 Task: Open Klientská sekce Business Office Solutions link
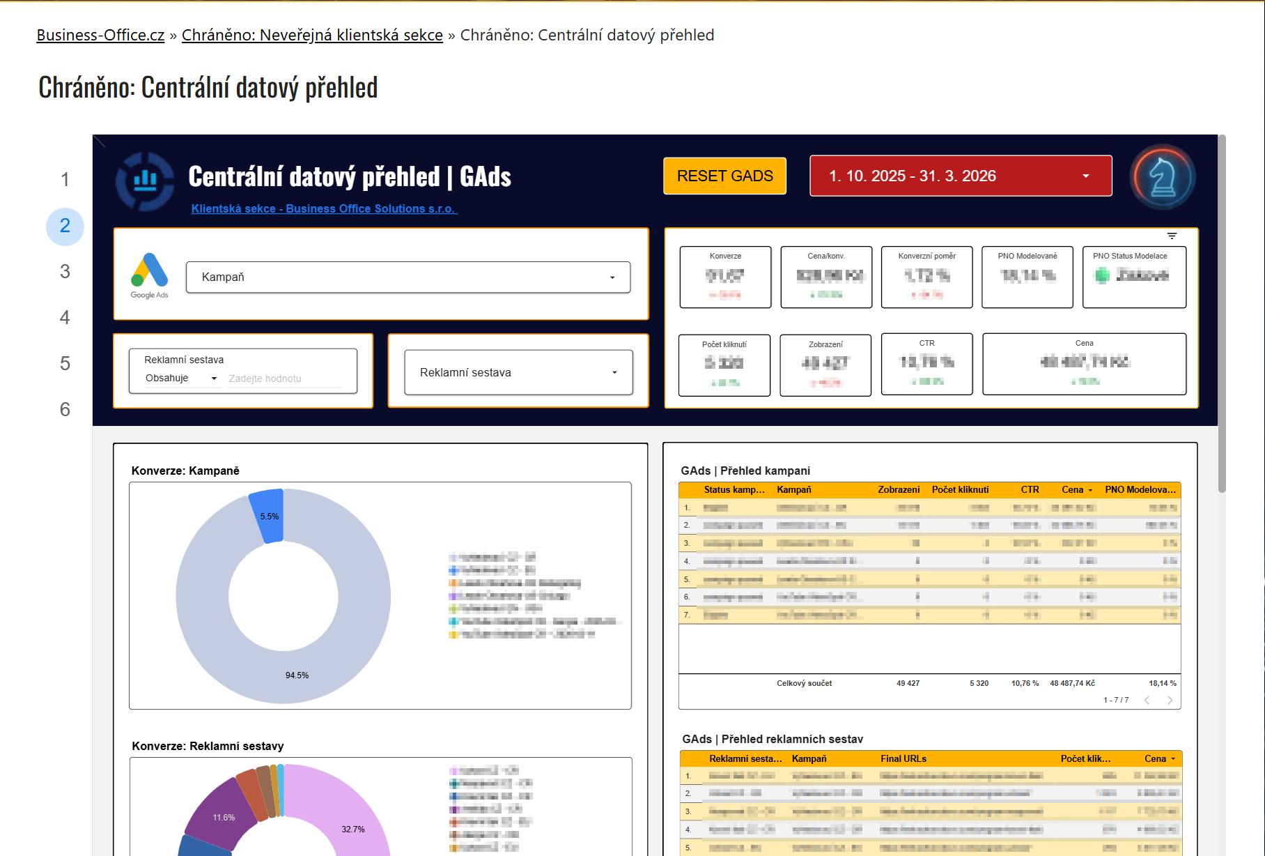tap(324, 209)
